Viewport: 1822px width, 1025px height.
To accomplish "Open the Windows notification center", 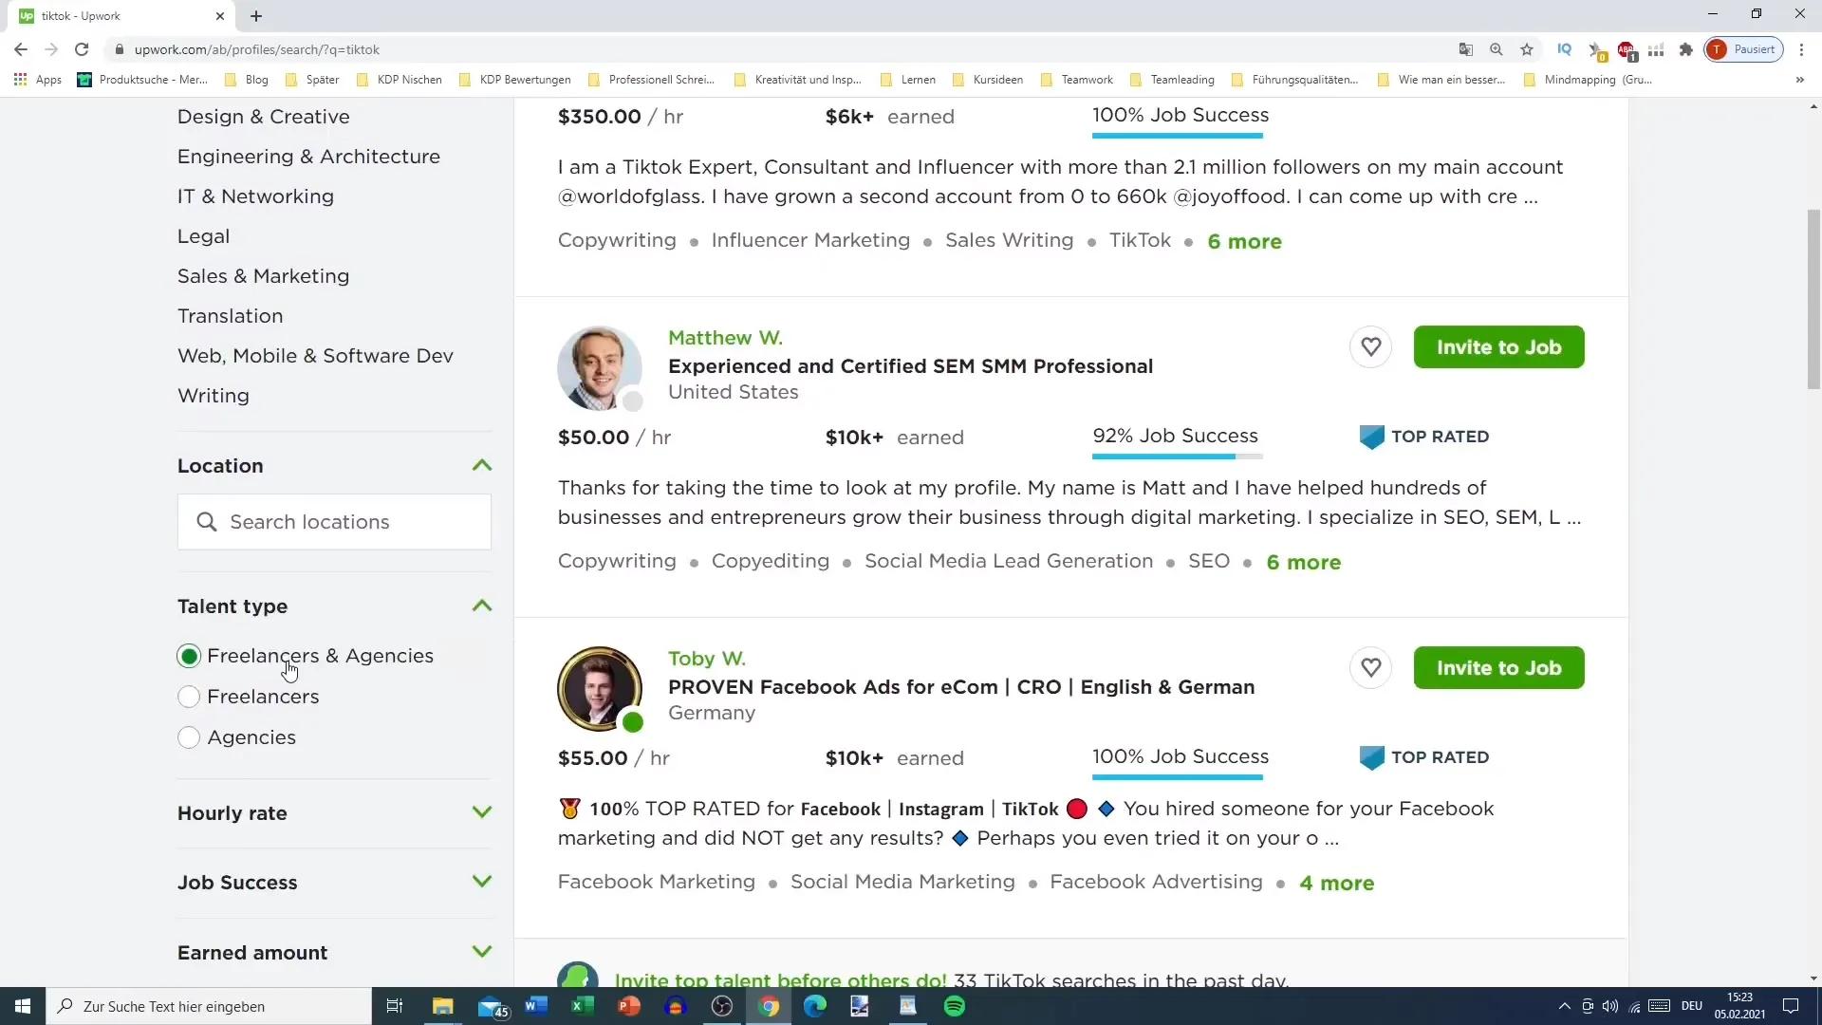I will 1791,1006.
